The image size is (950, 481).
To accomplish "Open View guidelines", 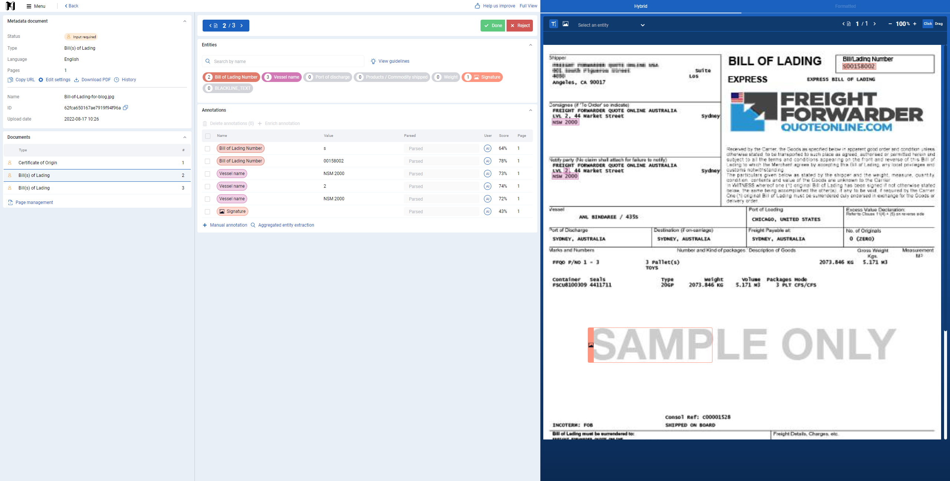I will pyautogui.click(x=390, y=61).
